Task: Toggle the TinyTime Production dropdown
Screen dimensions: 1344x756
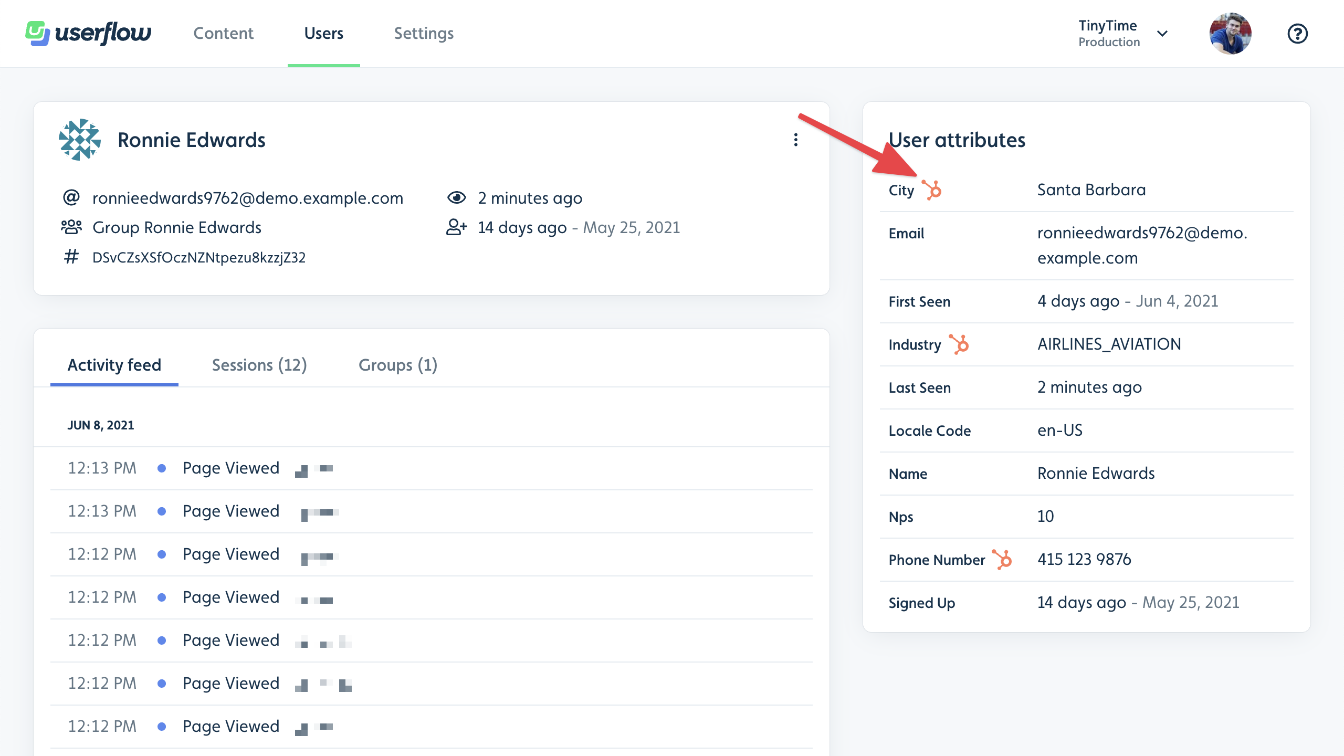Action: pos(1161,33)
